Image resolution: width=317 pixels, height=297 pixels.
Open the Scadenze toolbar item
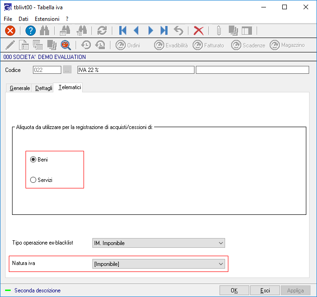tap(248, 45)
